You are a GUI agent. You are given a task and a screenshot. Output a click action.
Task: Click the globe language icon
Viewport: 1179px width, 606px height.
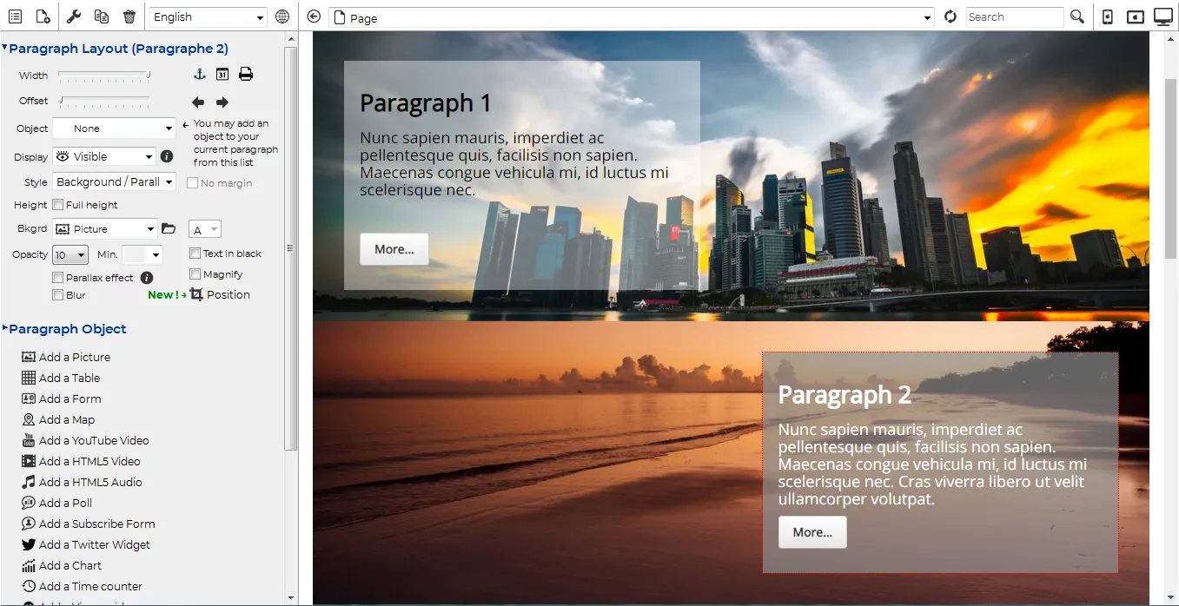(x=282, y=16)
